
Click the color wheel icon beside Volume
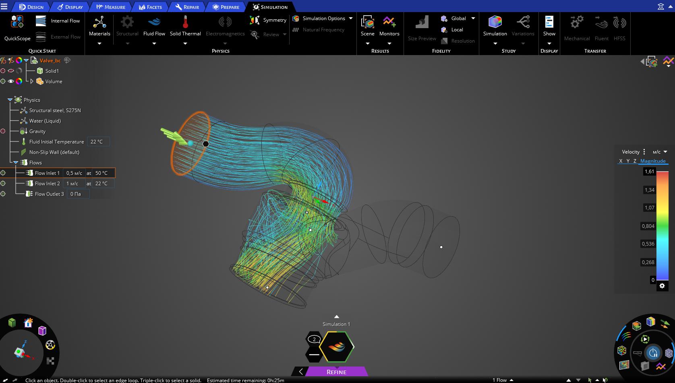19,81
